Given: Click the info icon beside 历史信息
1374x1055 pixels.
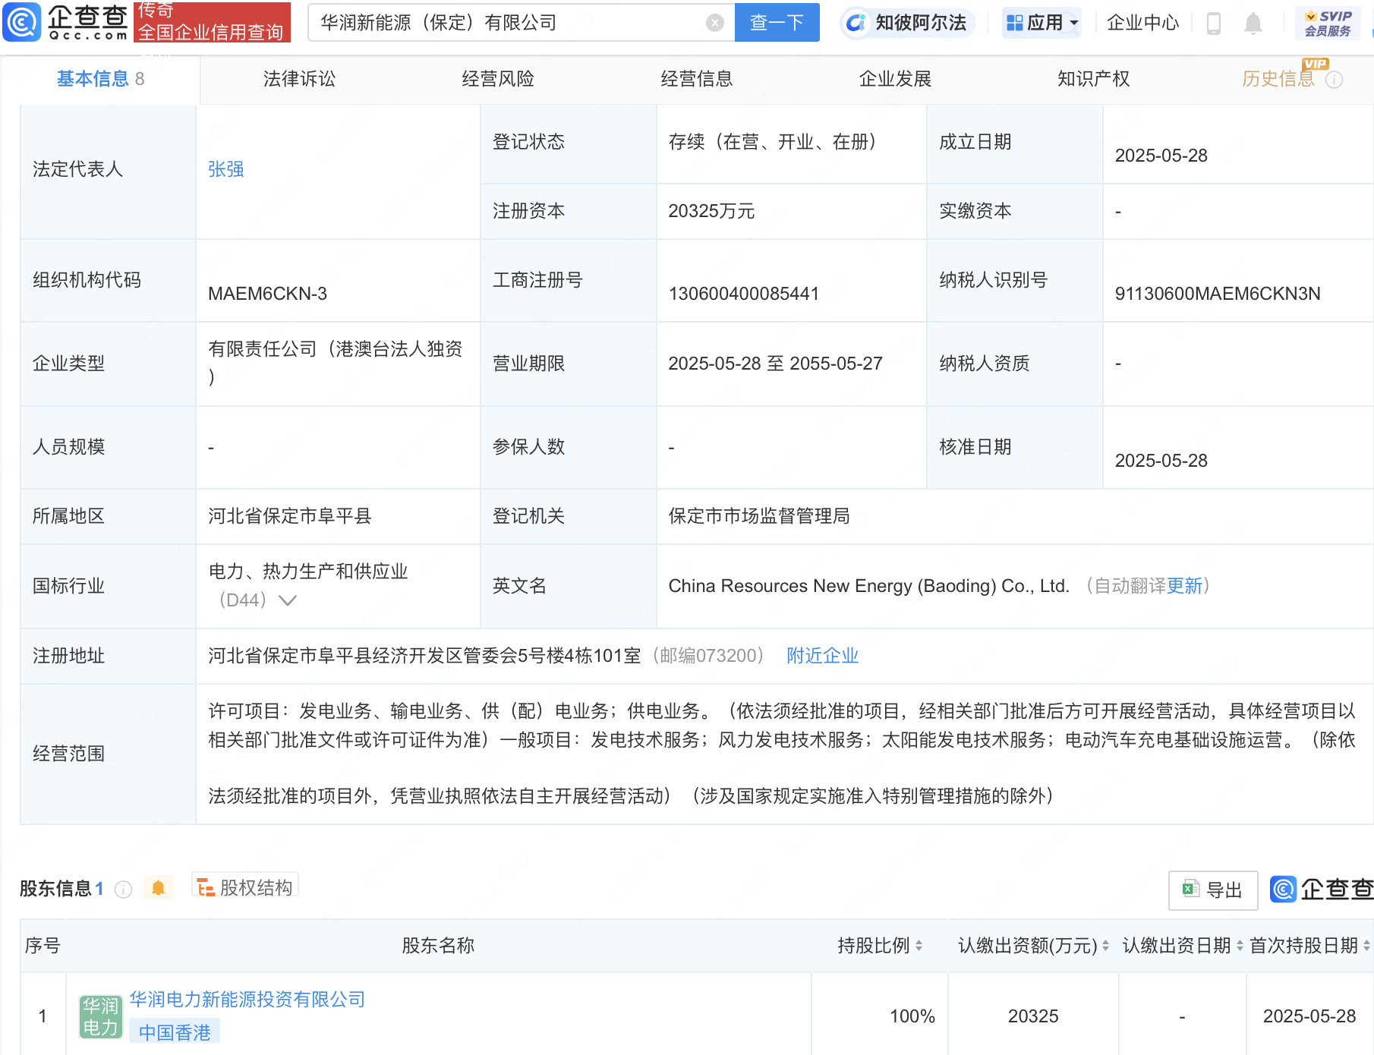Looking at the screenshot, I should pos(1334,80).
